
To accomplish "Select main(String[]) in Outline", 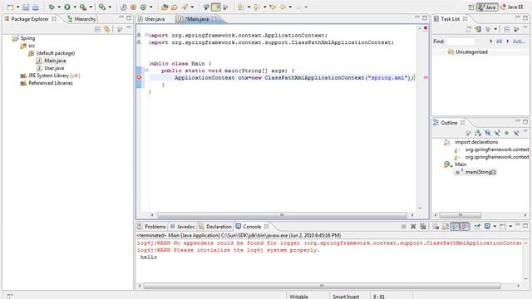I will (x=480, y=172).
